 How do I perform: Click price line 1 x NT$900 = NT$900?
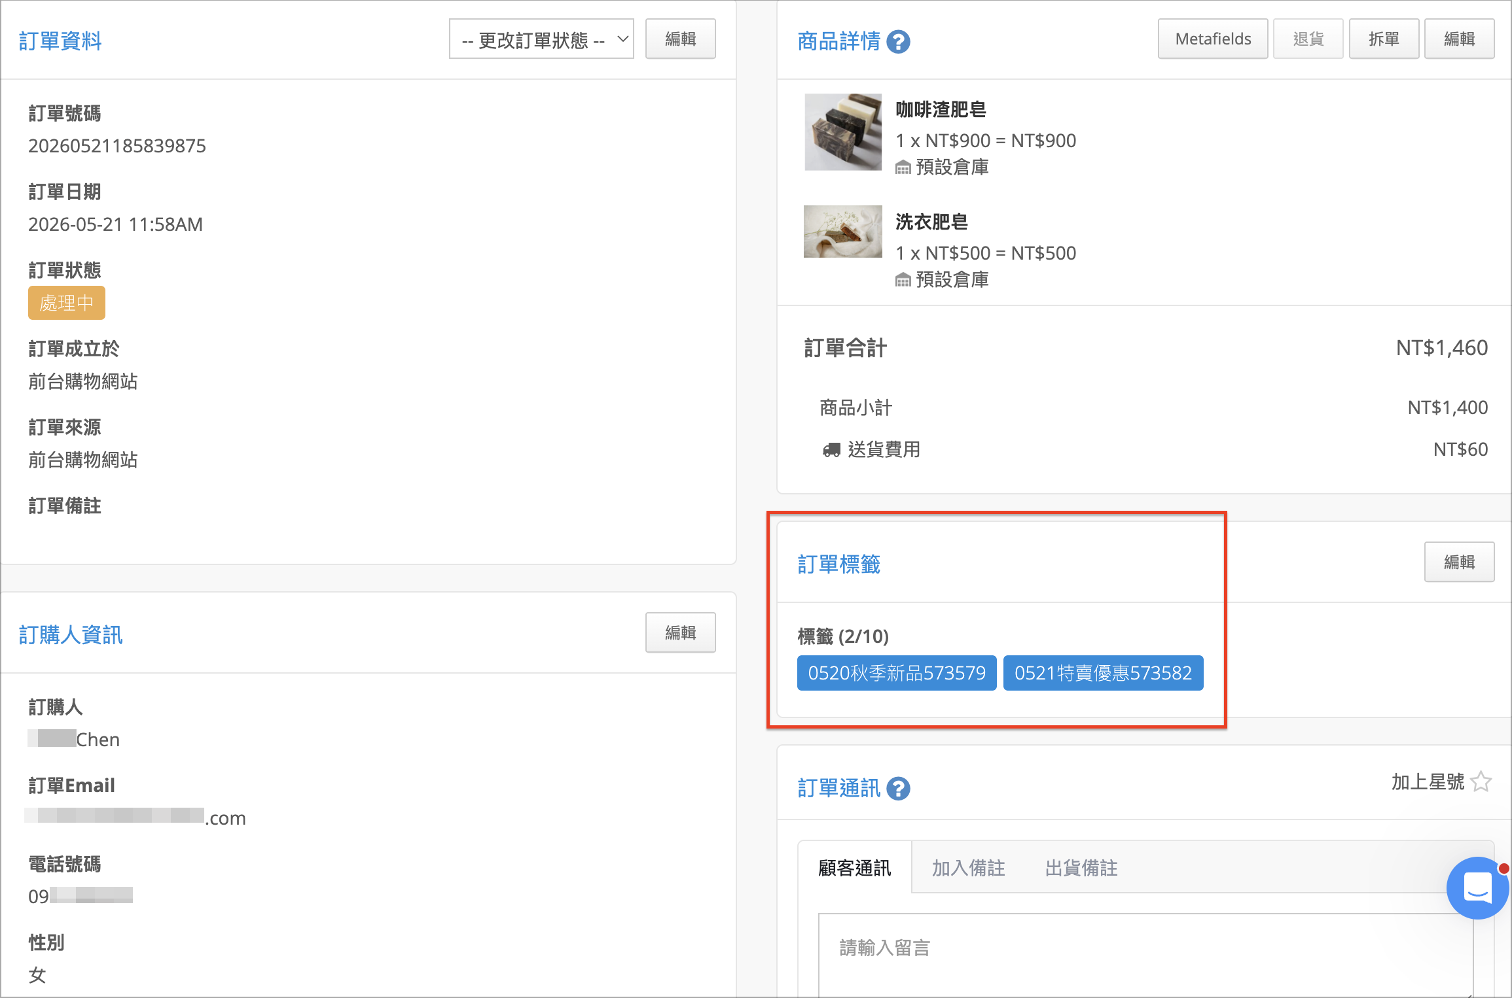[986, 141]
